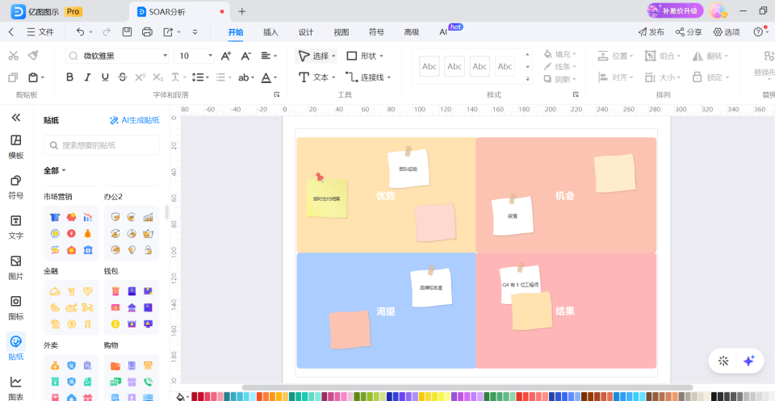Viewport: 775px width, 401px height.
Task: Switch to the 插入 (Insert) ribbon tab
Action: click(x=270, y=32)
